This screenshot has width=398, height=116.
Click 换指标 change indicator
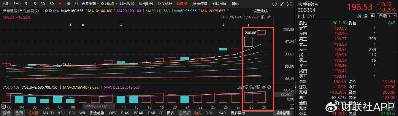pyautogui.click(x=255, y=87)
